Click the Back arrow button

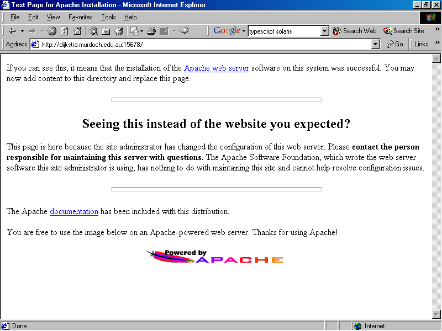[12, 31]
